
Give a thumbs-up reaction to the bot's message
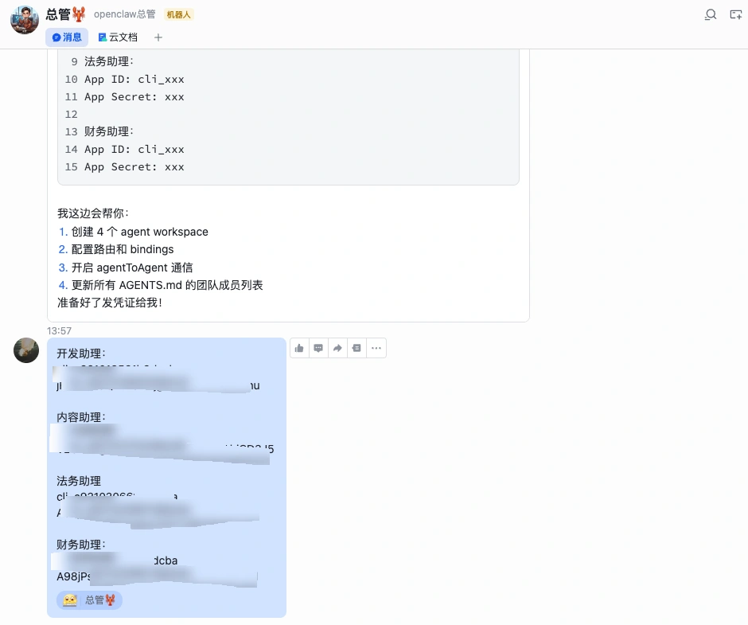pyautogui.click(x=299, y=348)
